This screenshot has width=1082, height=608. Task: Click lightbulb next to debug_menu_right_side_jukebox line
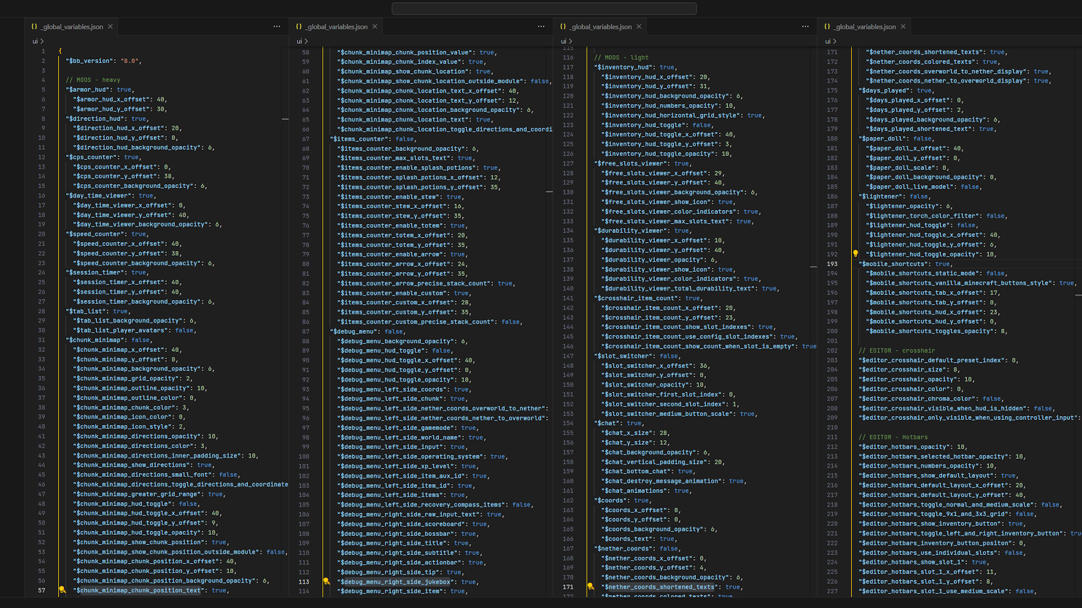tap(326, 581)
